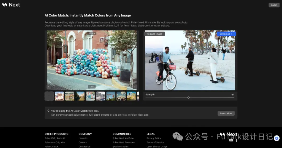
Task: Open the LinkedIn footer link
Action: pos(83,138)
